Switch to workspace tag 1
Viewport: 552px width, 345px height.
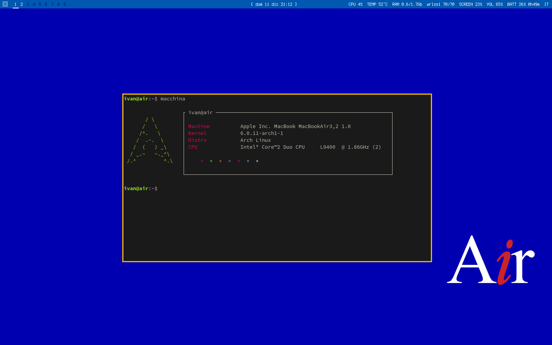[x=15, y=4]
